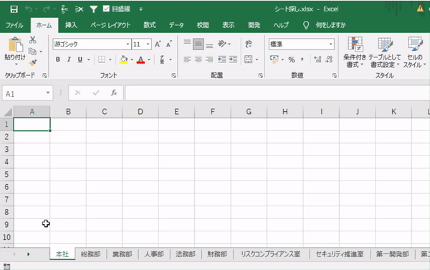Open the font size 11 dropdown
This screenshot has height=270, width=430.
[148, 44]
